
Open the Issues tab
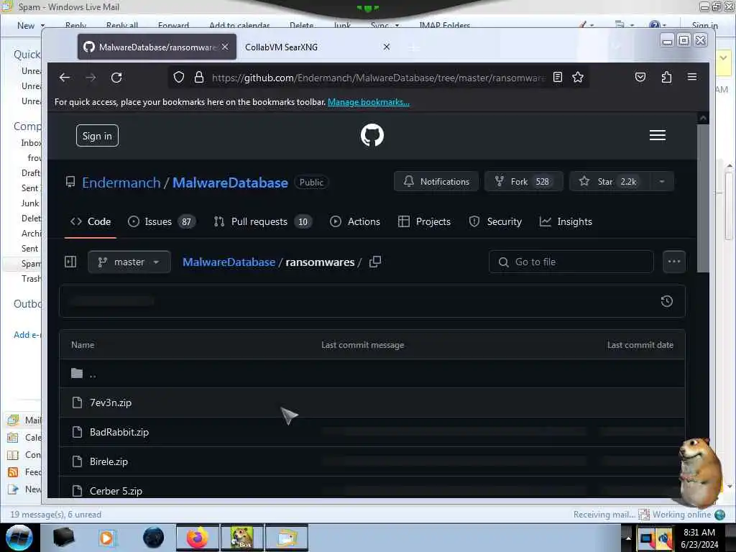pyautogui.click(x=162, y=221)
